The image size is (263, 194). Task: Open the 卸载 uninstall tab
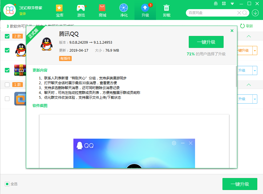click(x=166, y=11)
